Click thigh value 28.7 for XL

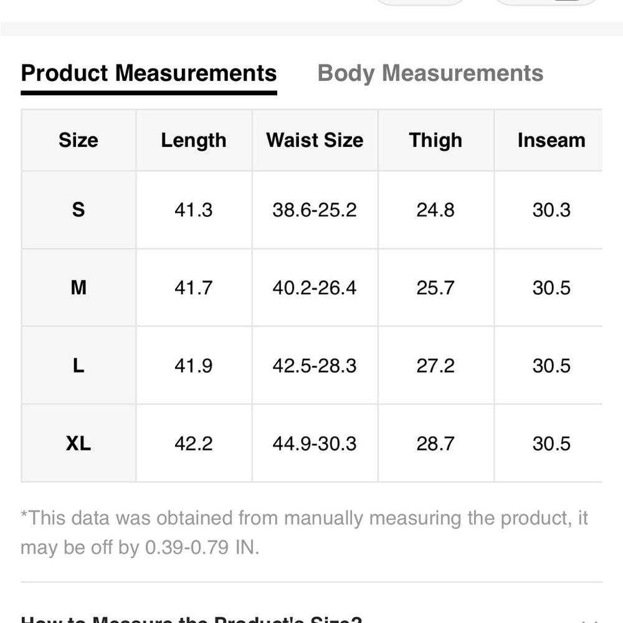[x=435, y=444]
